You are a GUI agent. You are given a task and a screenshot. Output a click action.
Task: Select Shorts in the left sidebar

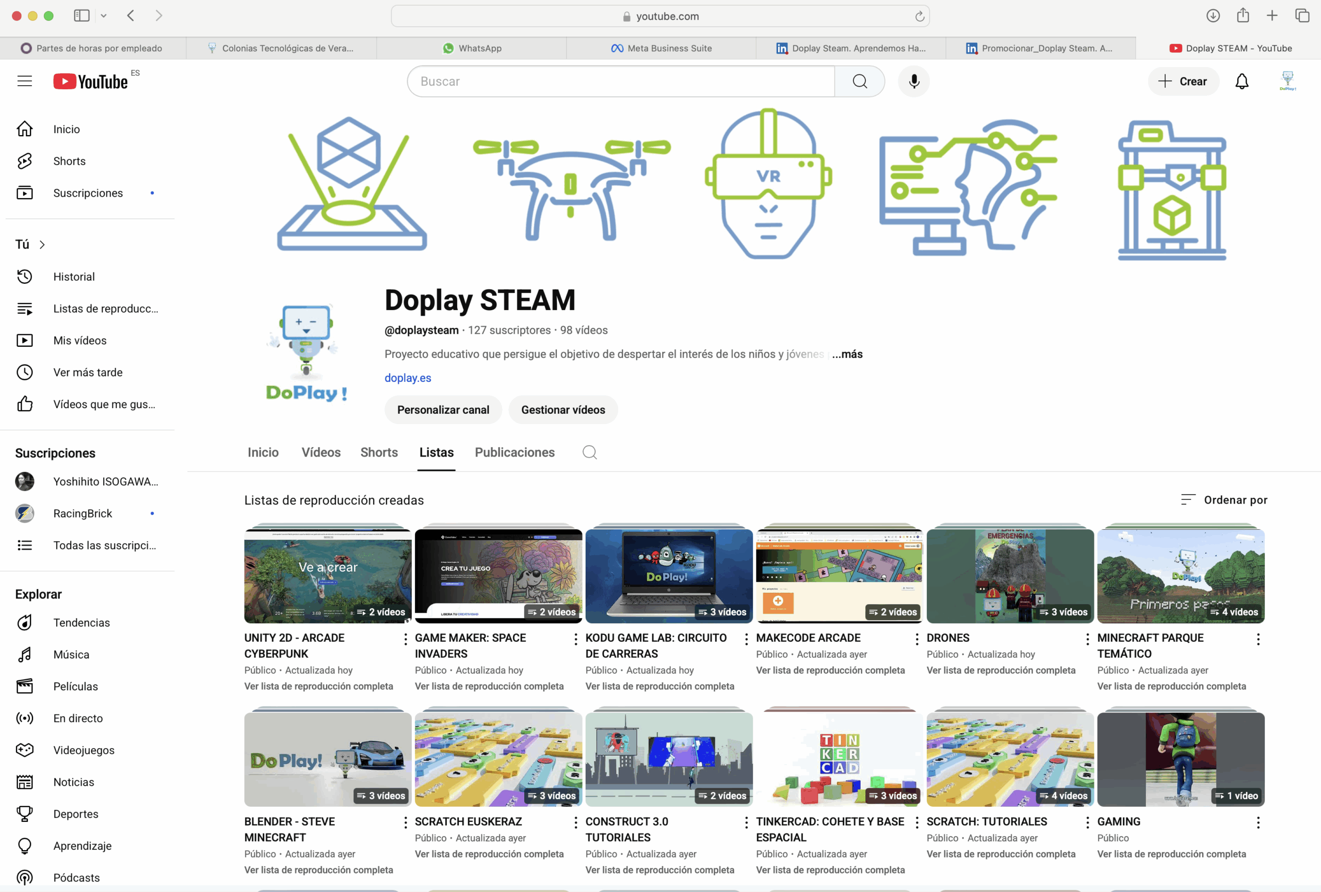69,161
